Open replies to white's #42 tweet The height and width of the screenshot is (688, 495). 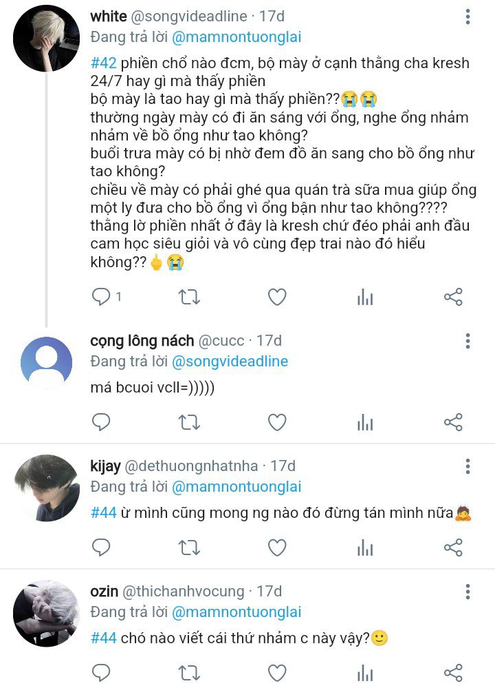click(101, 297)
